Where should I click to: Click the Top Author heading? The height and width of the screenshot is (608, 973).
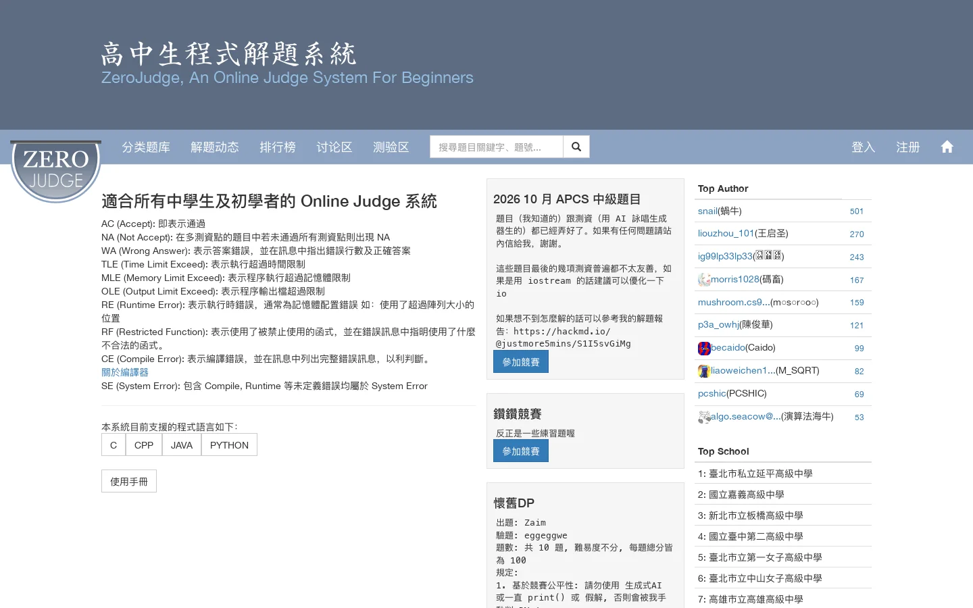click(x=723, y=188)
